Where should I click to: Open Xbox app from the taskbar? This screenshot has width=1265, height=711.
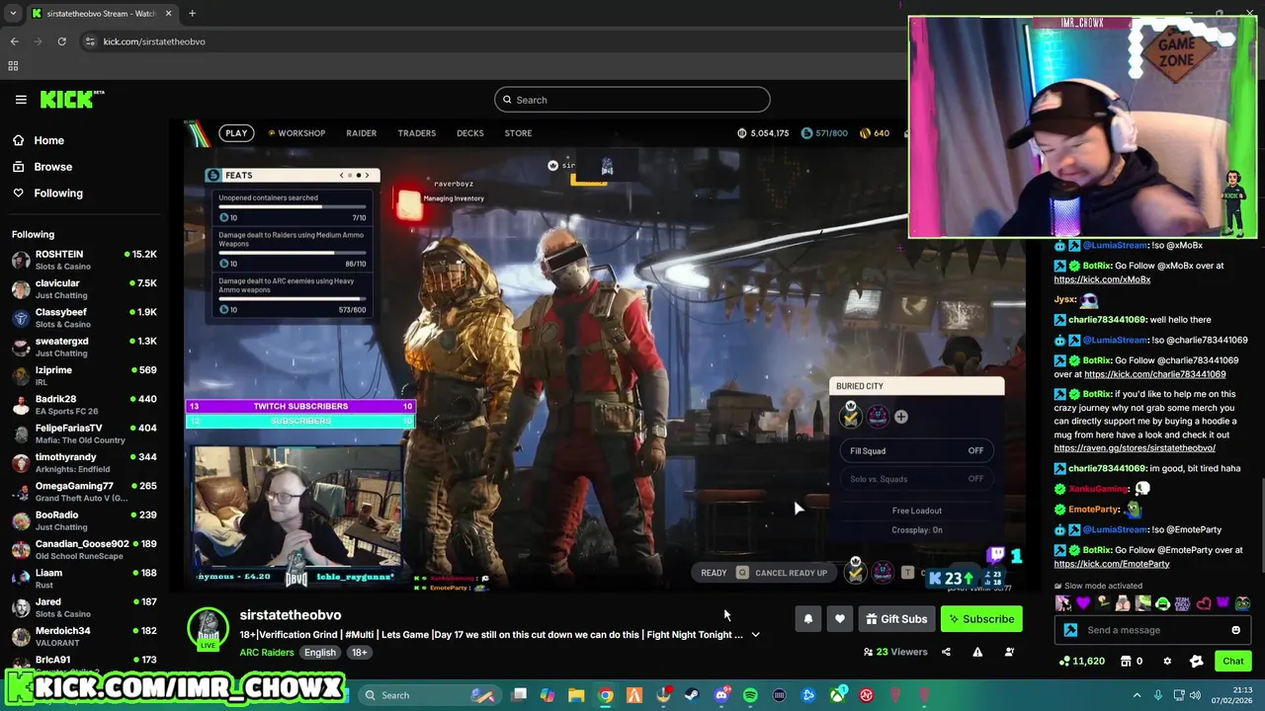click(838, 695)
